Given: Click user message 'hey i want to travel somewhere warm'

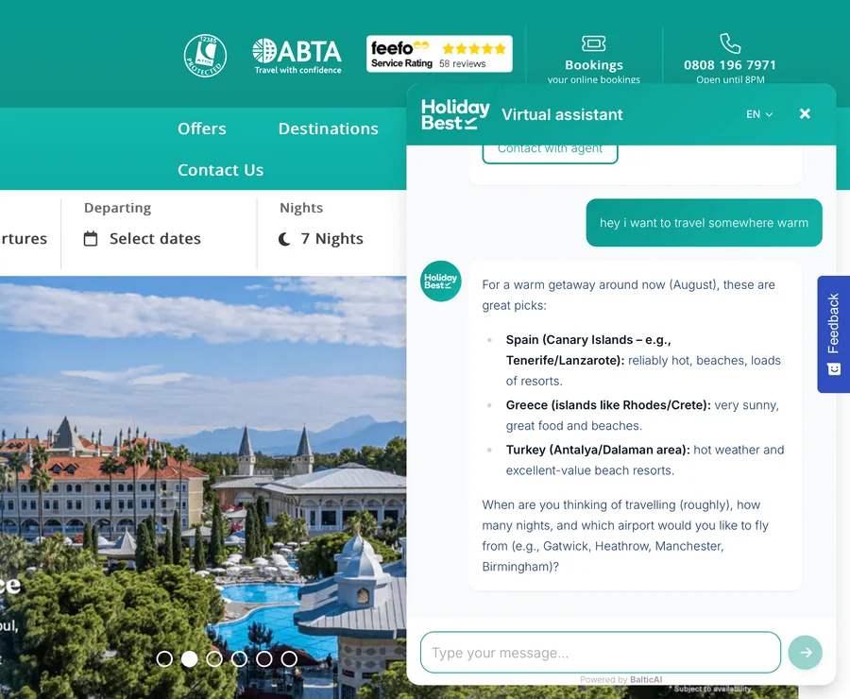Looking at the screenshot, I should tap(704, 223).
